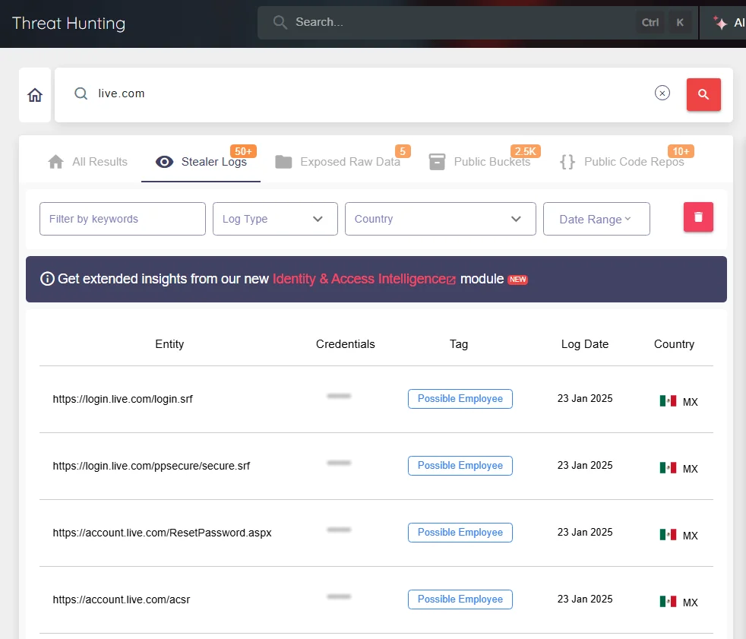
Task: Click the 2.5K badge on Public Buckets
Action: [x=525, y=151]
